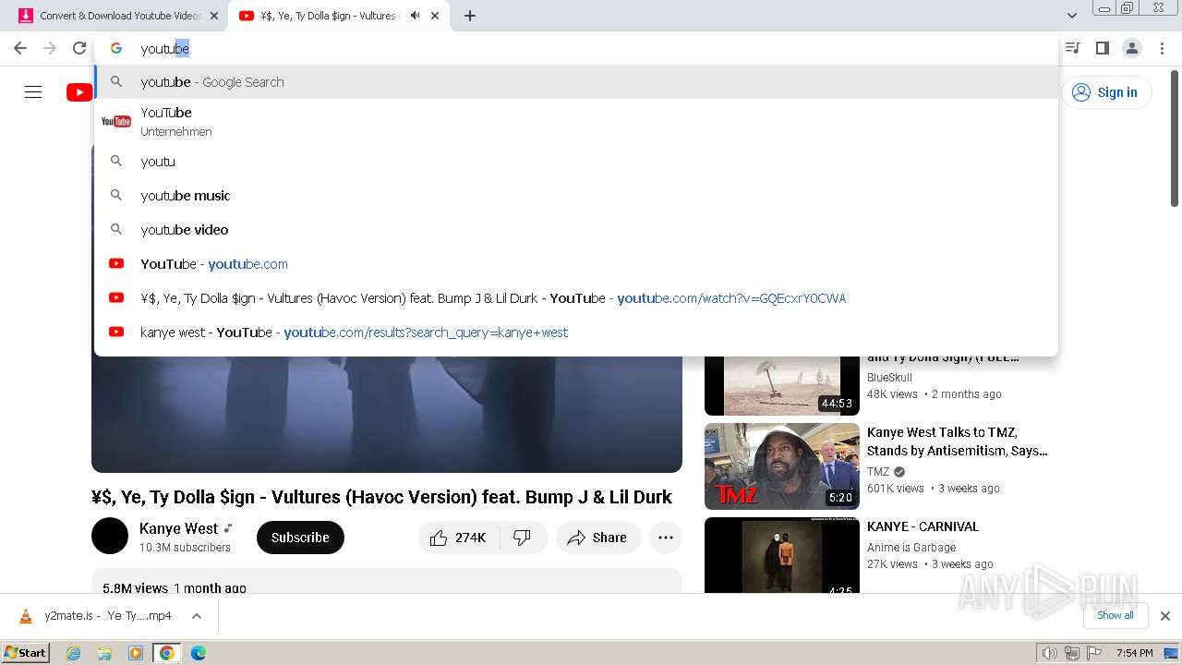Screen dimensions: 1182x665
Task: Reload the current page
Action: tap(79, 48)
